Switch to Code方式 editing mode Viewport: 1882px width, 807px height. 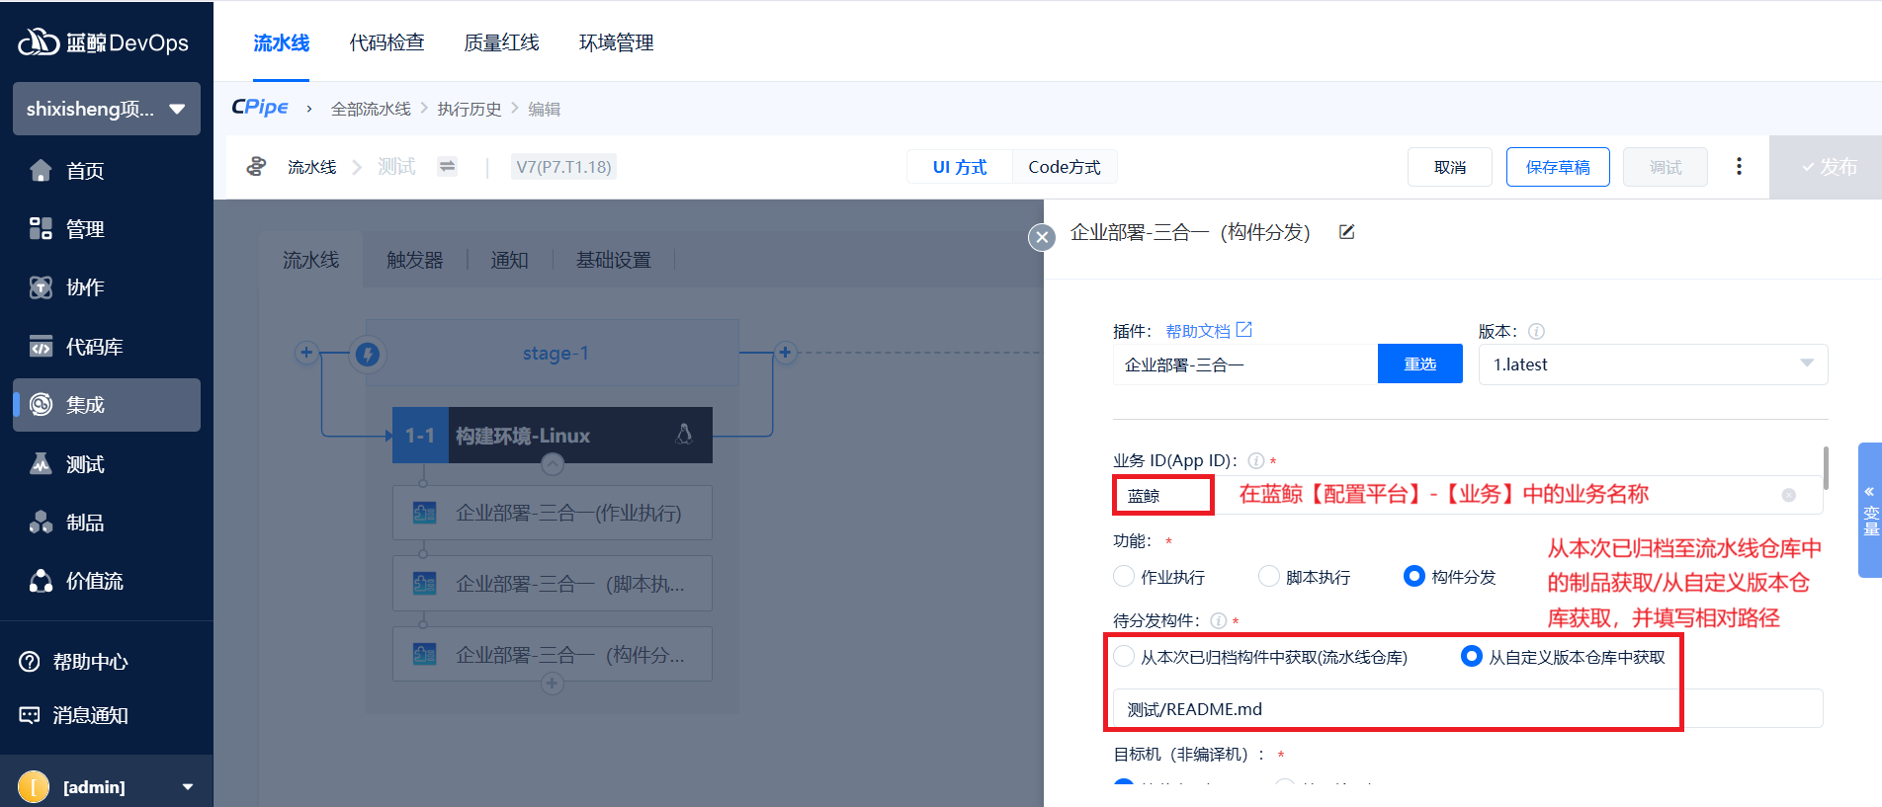(1064, 167)
